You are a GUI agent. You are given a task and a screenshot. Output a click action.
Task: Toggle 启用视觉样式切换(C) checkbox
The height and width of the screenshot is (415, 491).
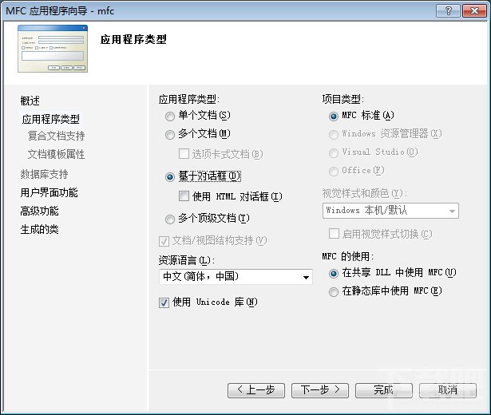334,234
